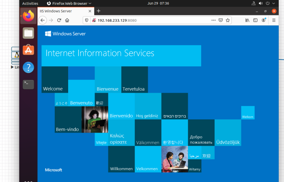Click the Vítejte tile

coord(101,140)
